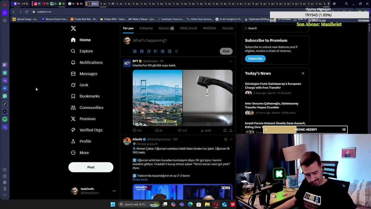Go to Explore page

(x=82, y=51)
